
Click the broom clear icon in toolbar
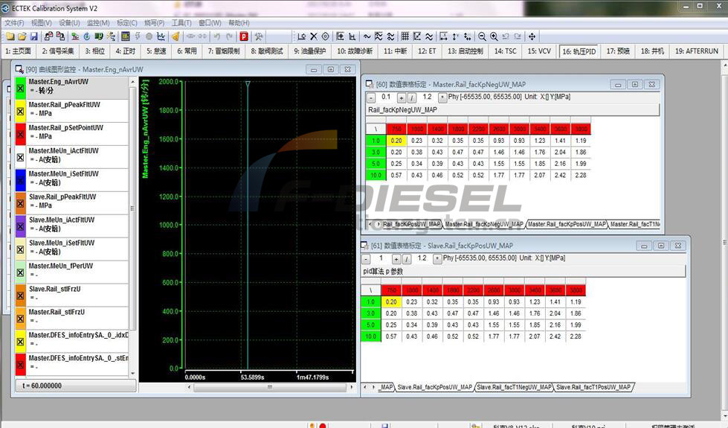[175, 36]
